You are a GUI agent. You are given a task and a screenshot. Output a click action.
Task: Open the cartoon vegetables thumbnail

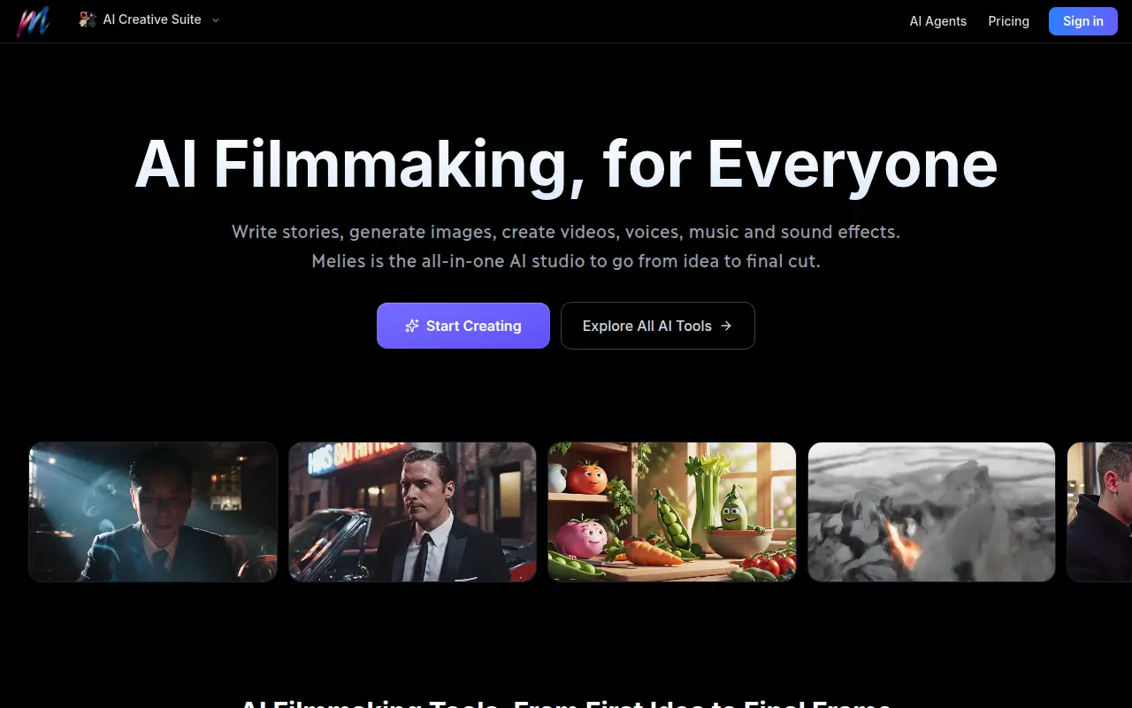point(672,512)
